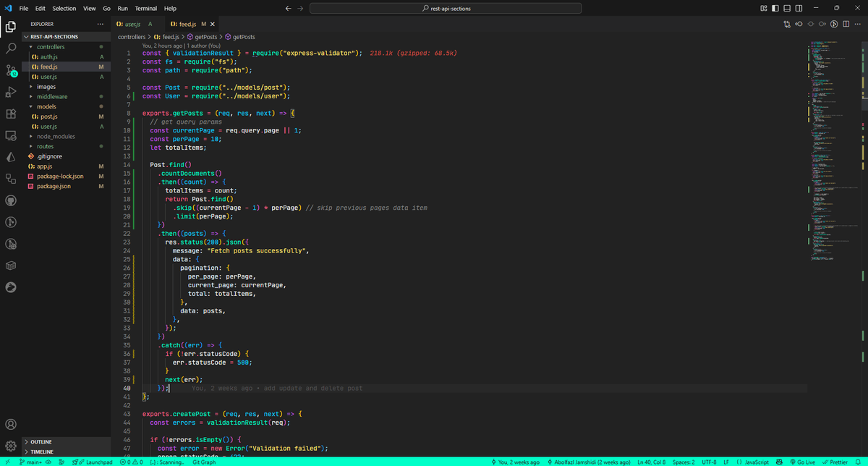This screenshot has width=868, height=466.
Task: Click the Accounts icon in activity bar
Action: pyautogui.click(x=11, y=424)
